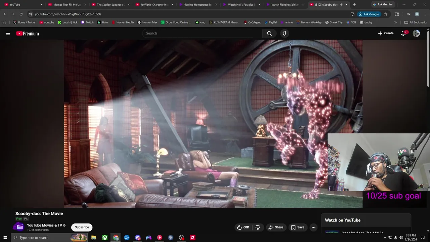Click the browser address bar URL

pyautogui.click(x=68, y=14)
